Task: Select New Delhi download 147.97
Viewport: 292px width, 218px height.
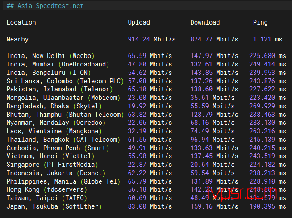Action: click(201, 56)
